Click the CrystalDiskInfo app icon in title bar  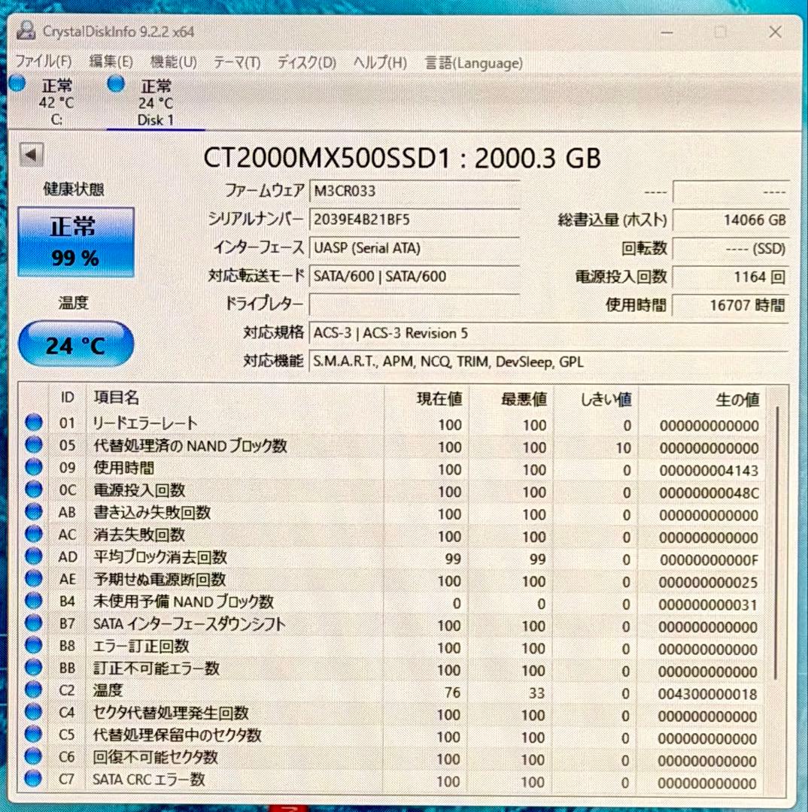click(26, 31)
